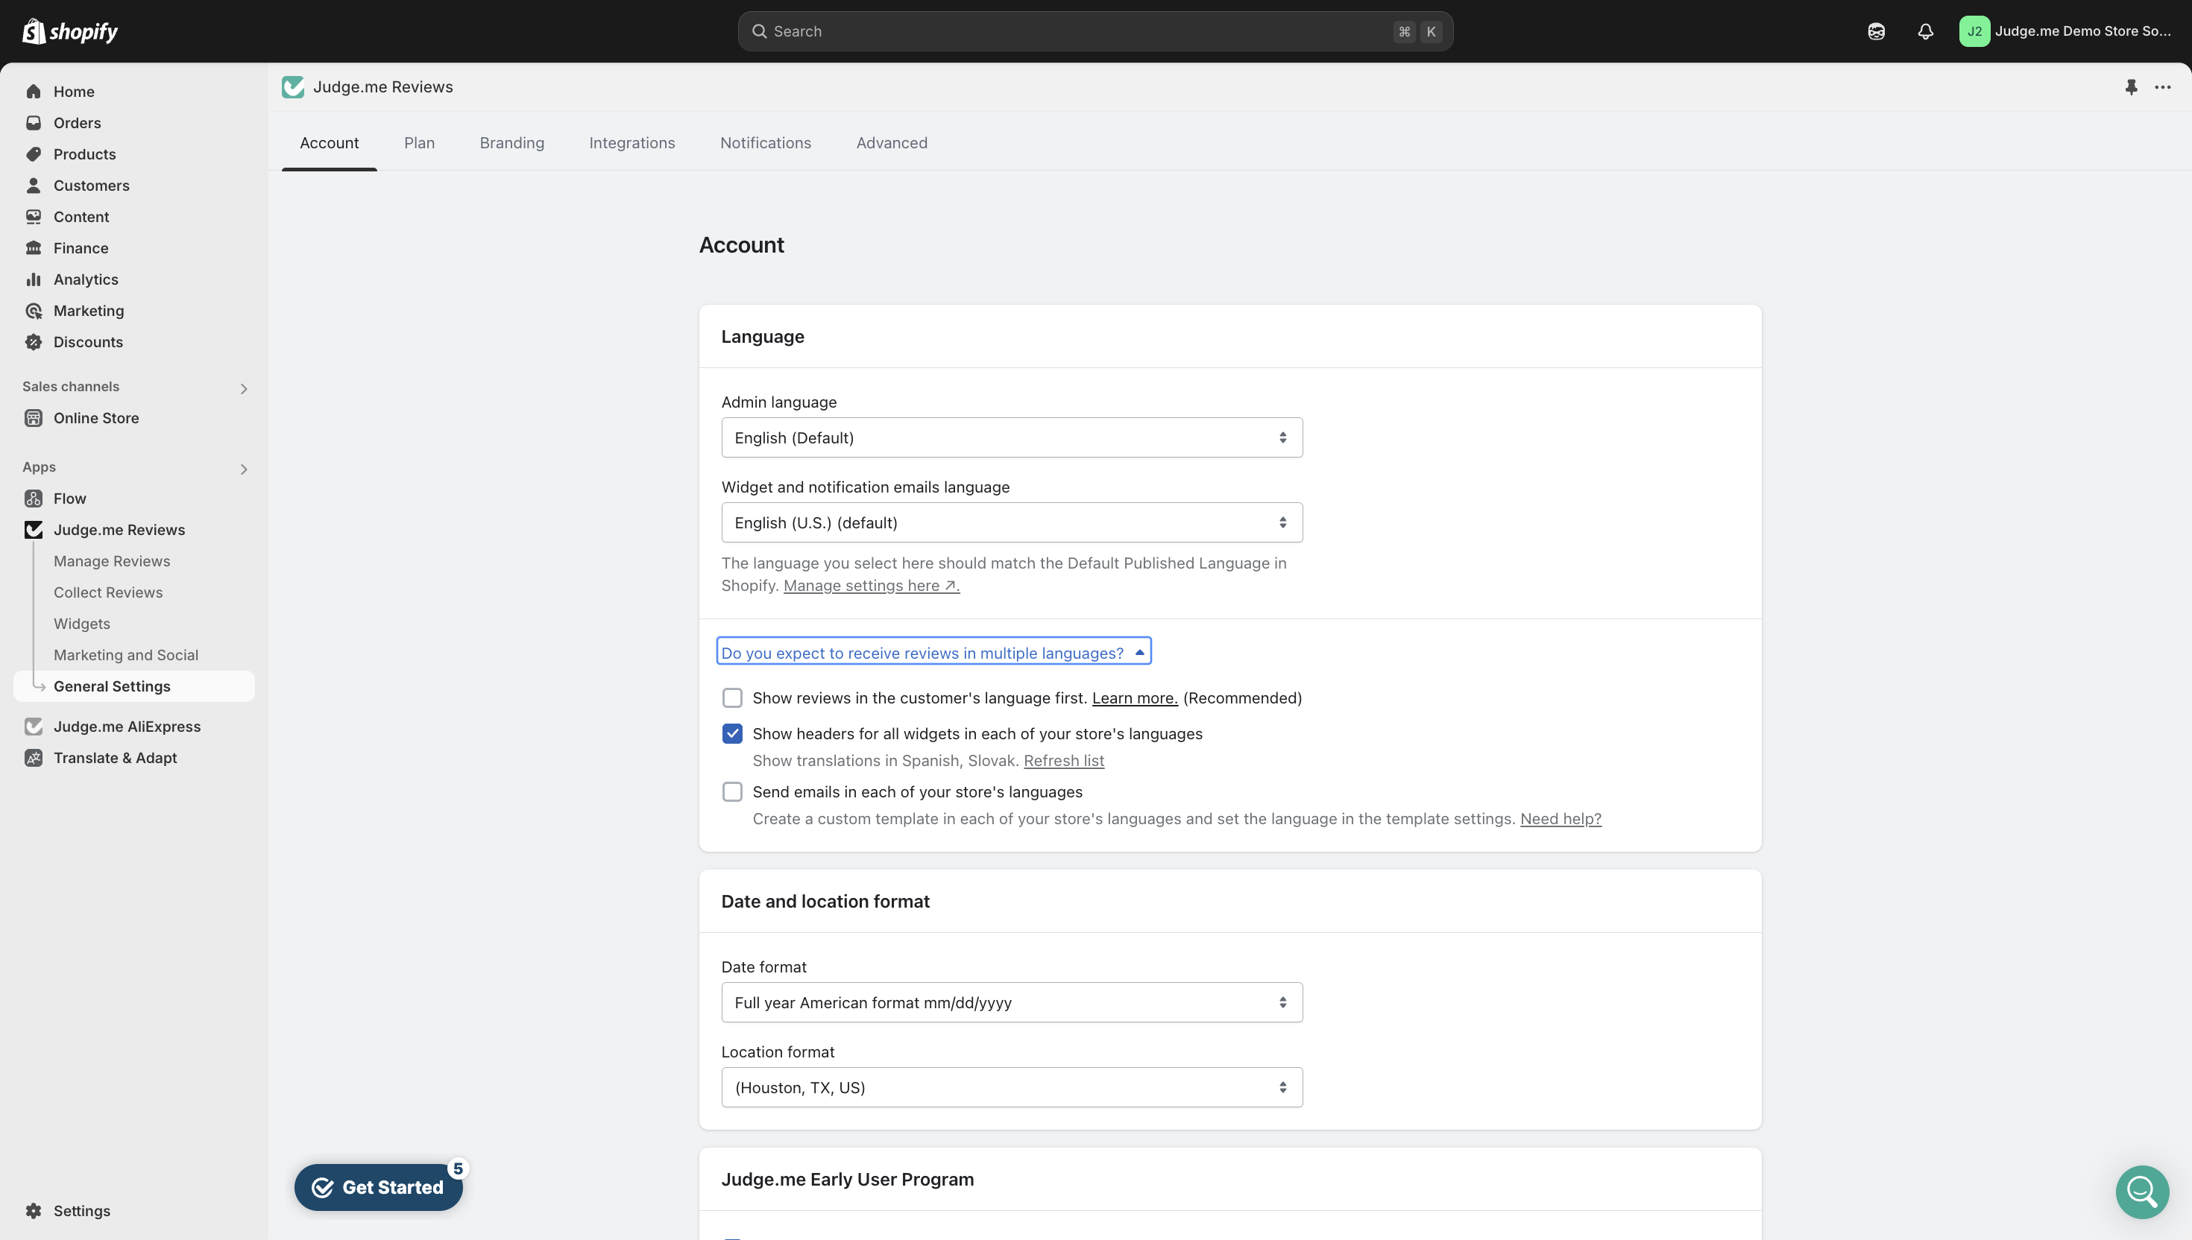Expand the Apps section chevron
The image size is (2192, 1240).
244,469
